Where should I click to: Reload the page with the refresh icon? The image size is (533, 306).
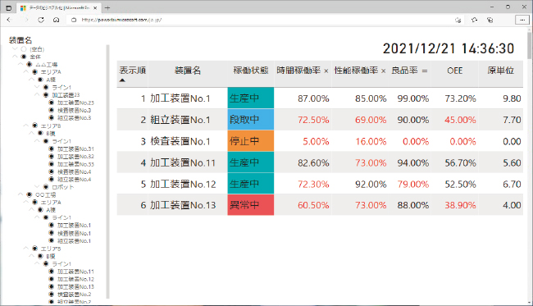point(41,20)
